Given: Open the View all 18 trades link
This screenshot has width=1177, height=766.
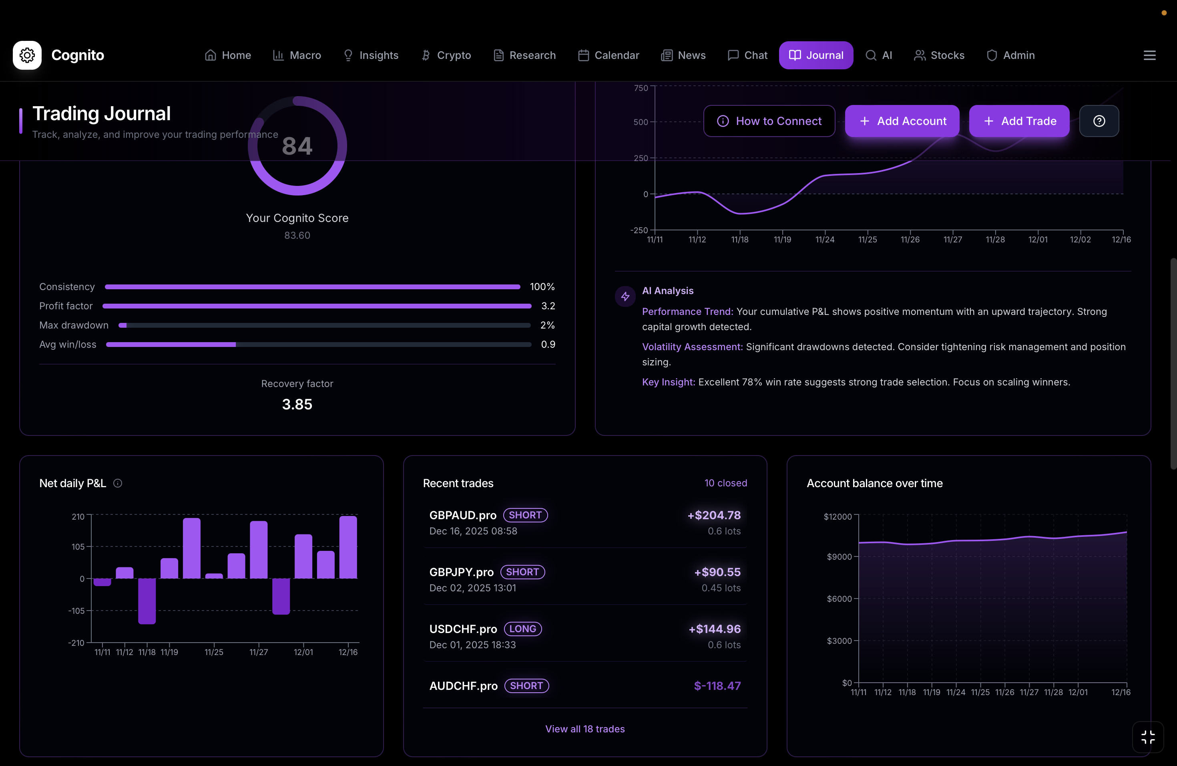Looking at the screenshot, I should click(584, 728).
